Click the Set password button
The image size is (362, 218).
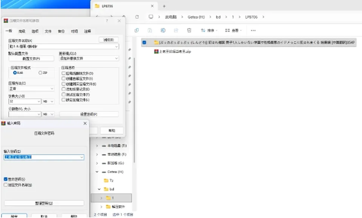(89, 114)
